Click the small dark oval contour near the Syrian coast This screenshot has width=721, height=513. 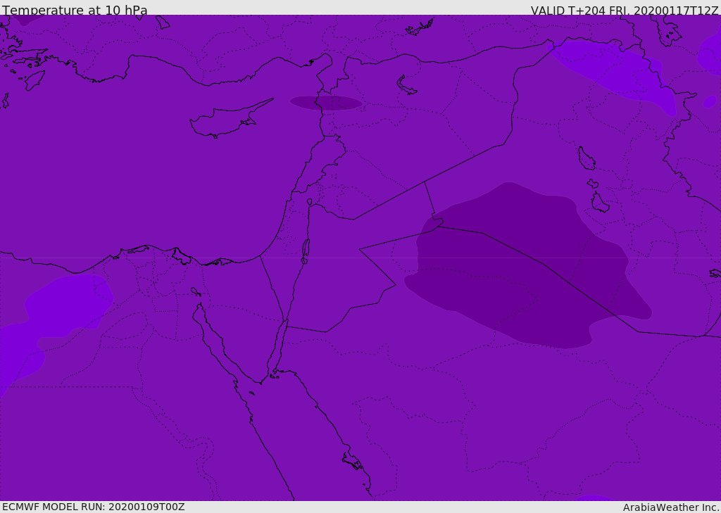click(x=326, y=103)
